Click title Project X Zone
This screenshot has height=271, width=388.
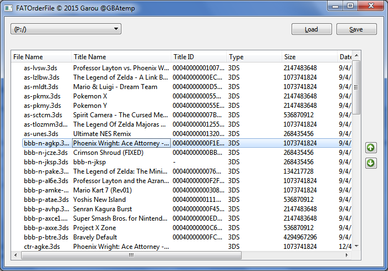pyautogui.click(x=95, y=228)
